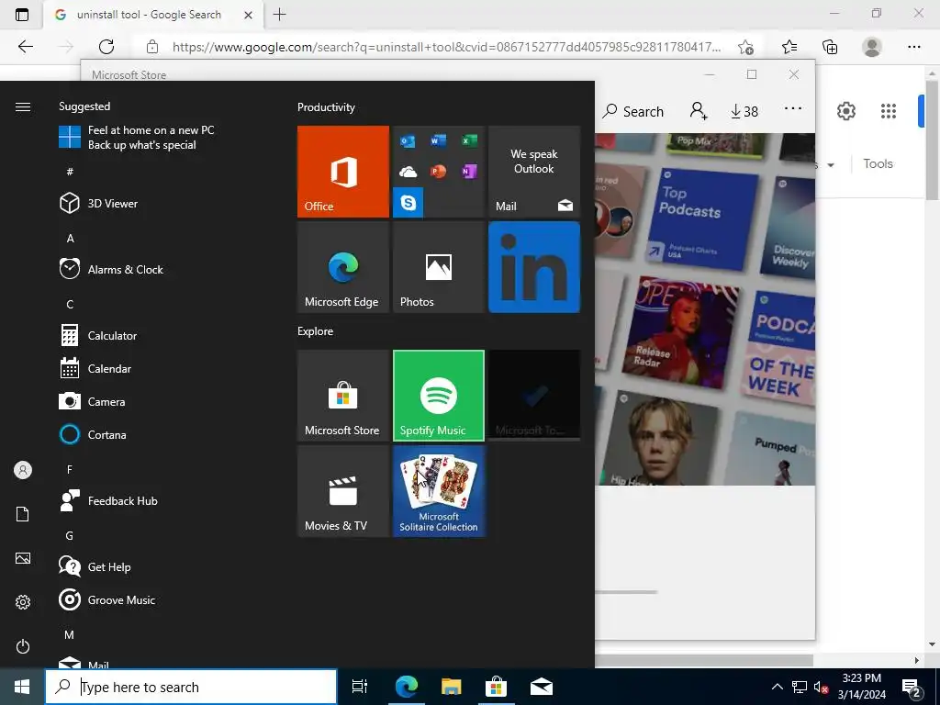Open Microsoft Store three-dot menu
Image resolution: width=940 pixels, height=705 pixels.
tap(793, 108)
